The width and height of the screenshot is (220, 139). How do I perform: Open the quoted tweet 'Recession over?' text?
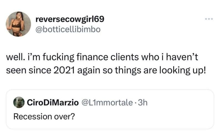(44, 117)
